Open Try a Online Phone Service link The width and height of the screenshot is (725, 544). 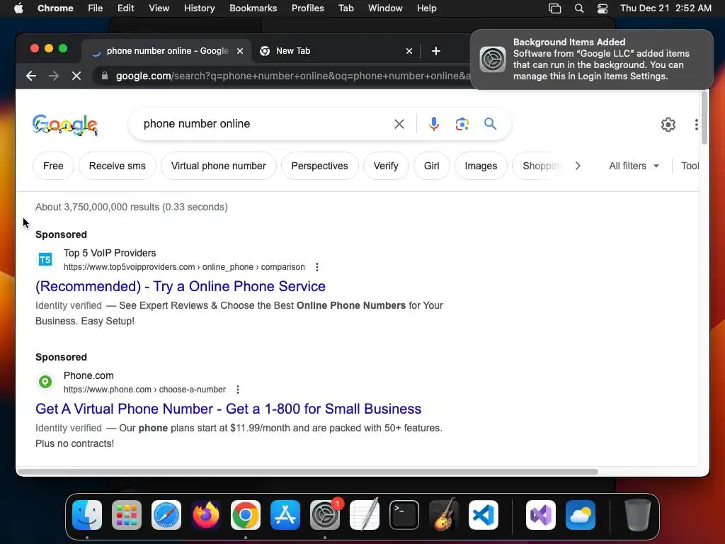pyautogui.click(x=181, y=286)
